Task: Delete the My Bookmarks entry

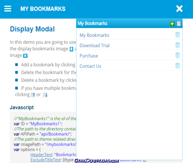Action: tap(177, 35)
